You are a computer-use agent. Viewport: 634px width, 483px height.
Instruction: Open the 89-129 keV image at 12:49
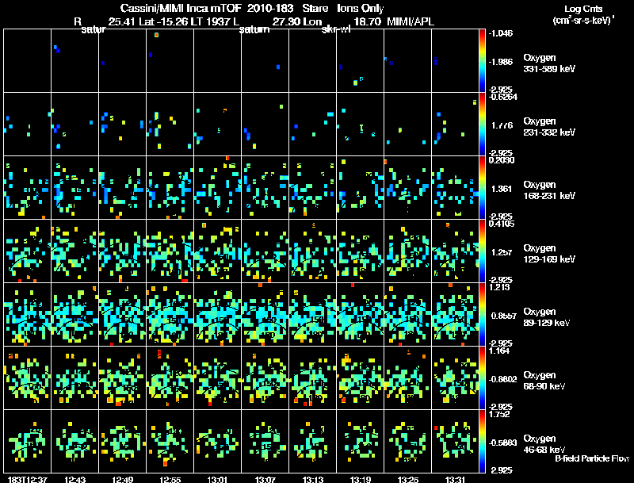pyautogui.click(x=123, y=314)
